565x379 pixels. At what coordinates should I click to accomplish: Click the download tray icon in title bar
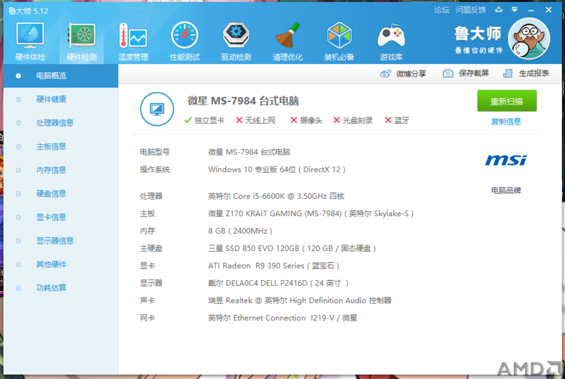pyautogui.click(x=498, y=10)
